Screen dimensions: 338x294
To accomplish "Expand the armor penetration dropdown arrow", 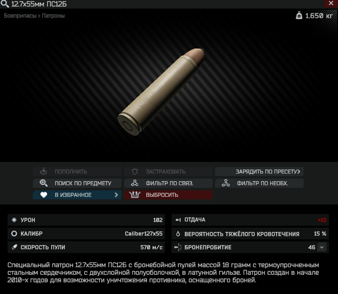I will click(322, 247).
